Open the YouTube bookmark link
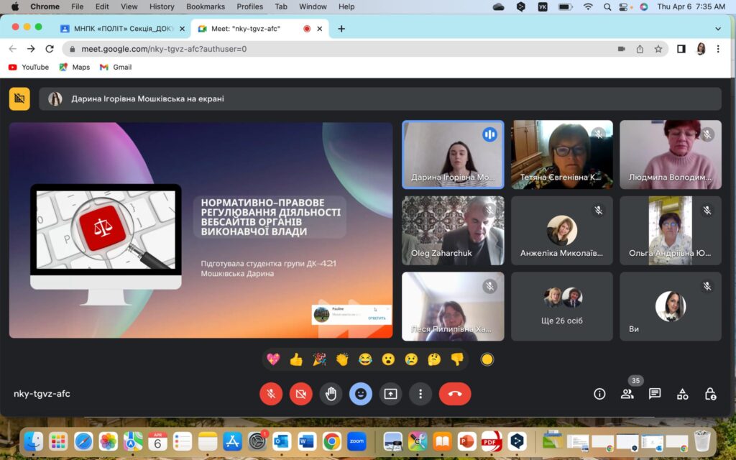Screen dimensions: 736x460 tap(29, 67)
